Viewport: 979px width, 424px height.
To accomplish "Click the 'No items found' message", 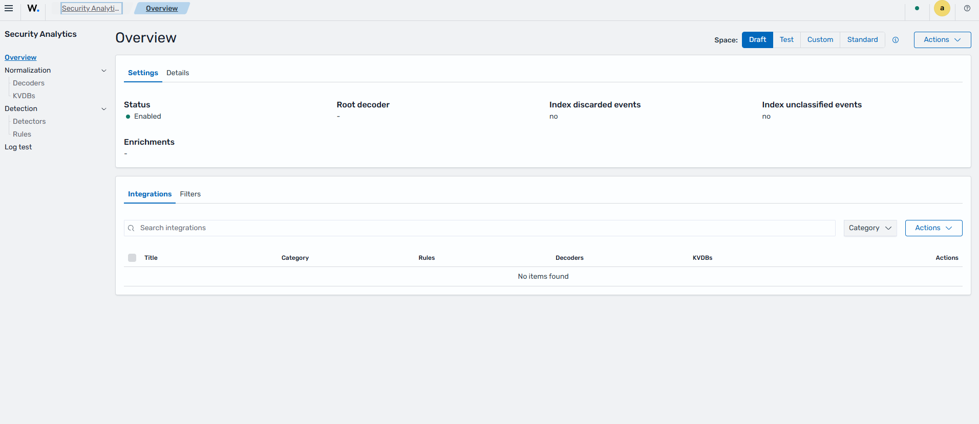I will tap(543, 277).
